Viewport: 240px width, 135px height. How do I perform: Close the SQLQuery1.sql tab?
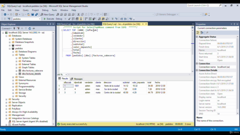(146, 24)
